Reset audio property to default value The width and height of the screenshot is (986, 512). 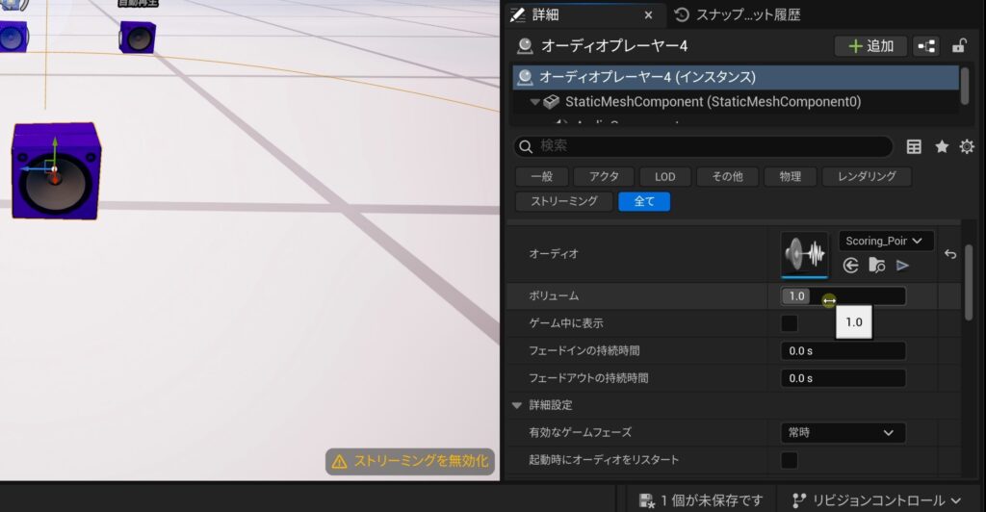point(950,254)
